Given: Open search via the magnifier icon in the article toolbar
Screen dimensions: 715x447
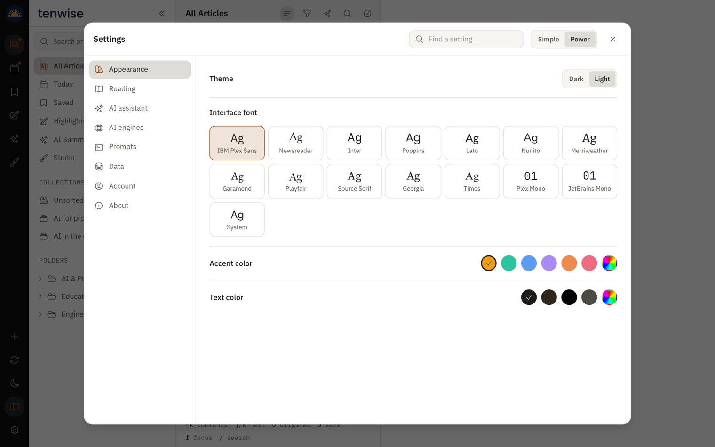Looking at the screenshot, I should (x=347, y=13).
